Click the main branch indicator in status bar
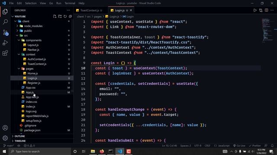 tap(8, 146)
